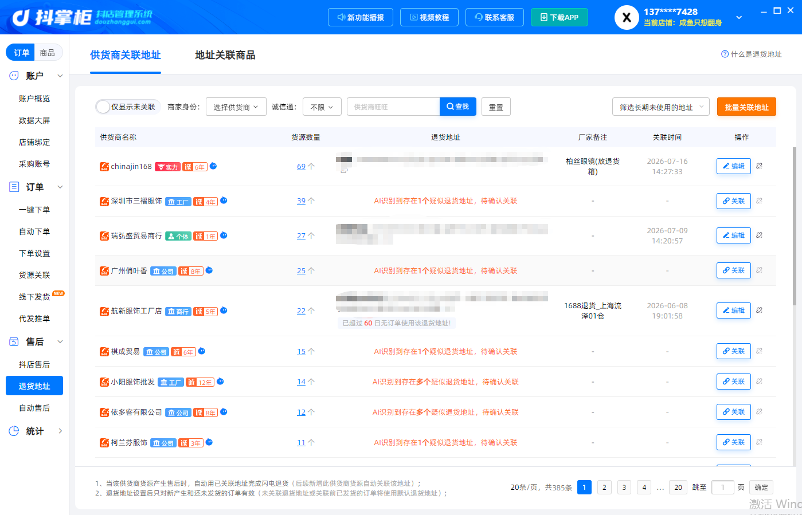802x515 pixels.
Task: Click the 订单 order icon in sidebar
Action: coord(14,187)
